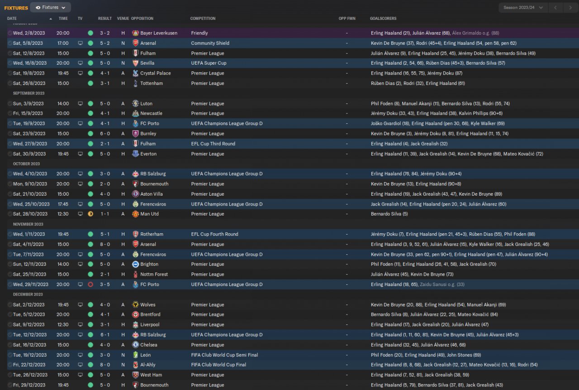Click the Rotherham club badge
This screenshot has height=390, width=579.
pos(135,234)
